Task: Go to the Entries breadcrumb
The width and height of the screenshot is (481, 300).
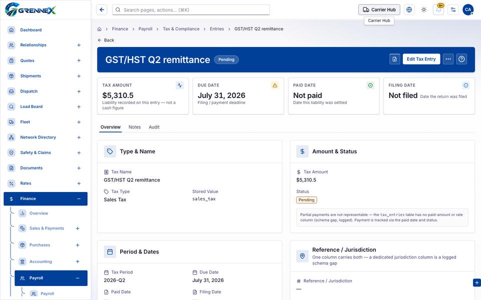Action: tap(217, 29)
